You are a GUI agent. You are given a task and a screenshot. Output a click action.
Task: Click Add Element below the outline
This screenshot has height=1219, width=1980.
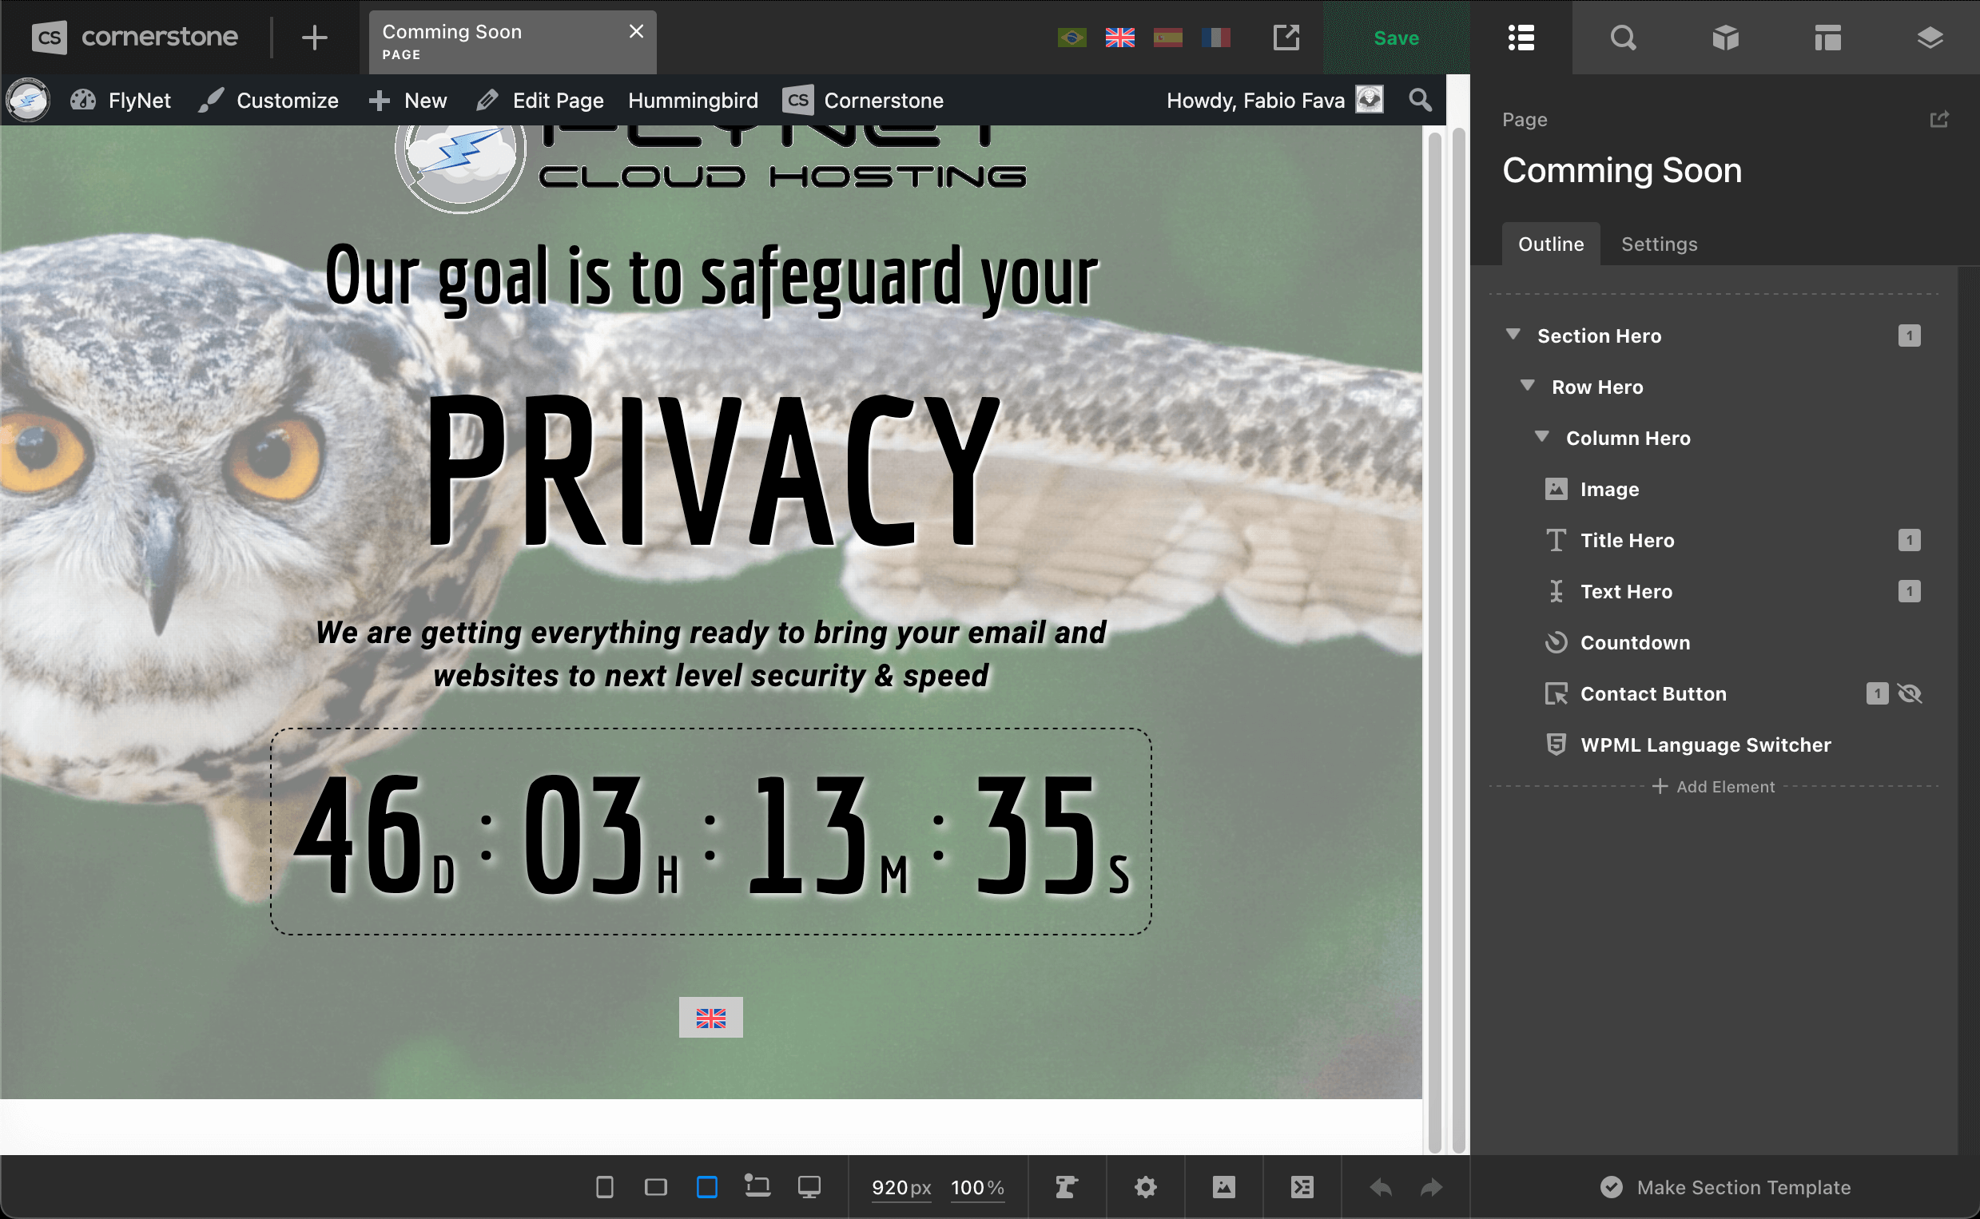(x=1712, y=786)
